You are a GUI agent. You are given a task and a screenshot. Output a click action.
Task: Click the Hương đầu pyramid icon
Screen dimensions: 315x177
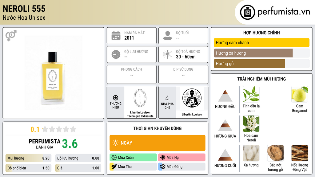(225, 96)
